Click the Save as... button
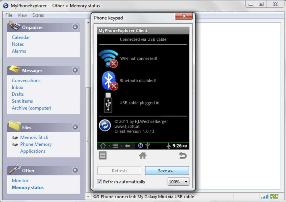 coord(167,171)
